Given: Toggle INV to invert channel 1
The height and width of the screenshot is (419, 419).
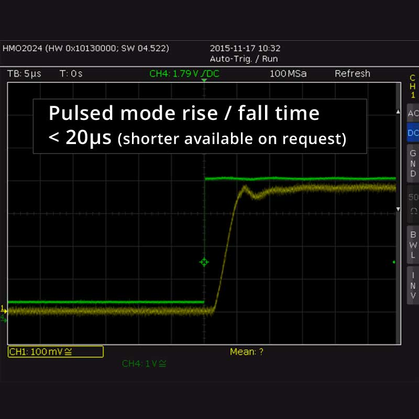Looking at the screenshot, I should coord(413,285).
